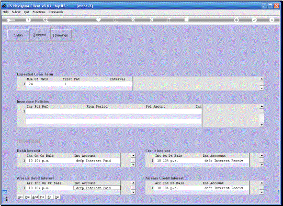Click the up arrow toolbar icon
283x206 pixels.
pyautogui.click(x=168, y=20)
